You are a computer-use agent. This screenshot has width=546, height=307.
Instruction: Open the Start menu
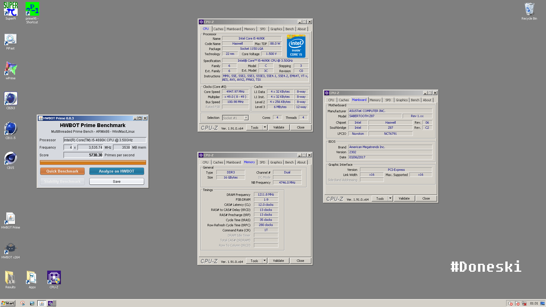point(8,303)
